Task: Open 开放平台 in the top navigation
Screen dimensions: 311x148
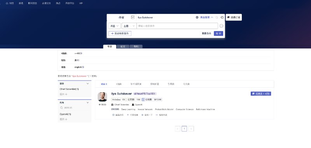Action: tap(70, 3)
